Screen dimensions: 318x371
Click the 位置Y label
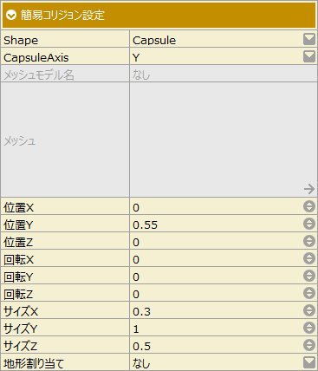coord(18,225)
